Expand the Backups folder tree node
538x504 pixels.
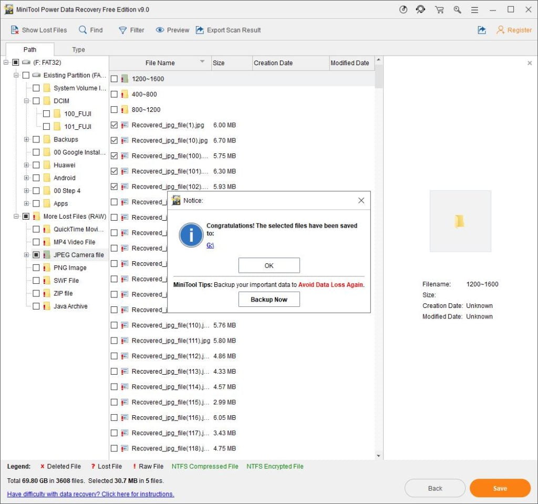pyautogui.click(x=26, y=139)
